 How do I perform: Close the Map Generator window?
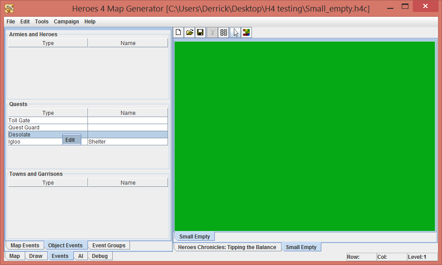point(426,6)
